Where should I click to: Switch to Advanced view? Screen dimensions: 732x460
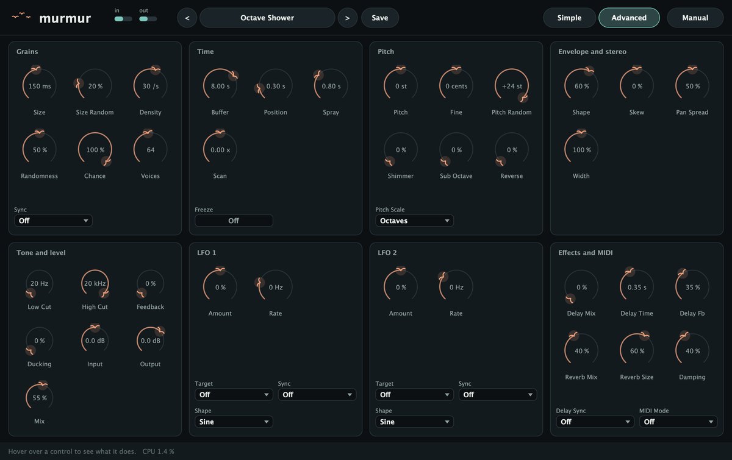[629, 18]
